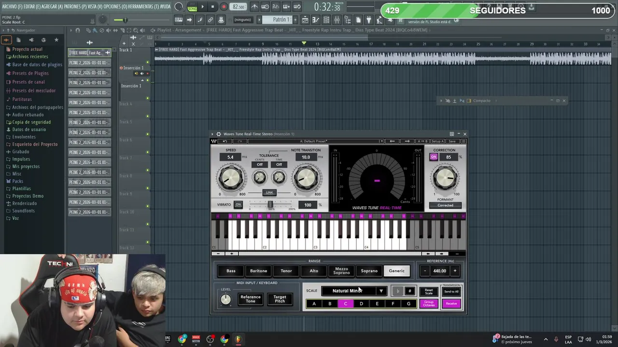Select the sharp (#) accidental button
Screen dimensions: 618x347
tap(409, 291)
